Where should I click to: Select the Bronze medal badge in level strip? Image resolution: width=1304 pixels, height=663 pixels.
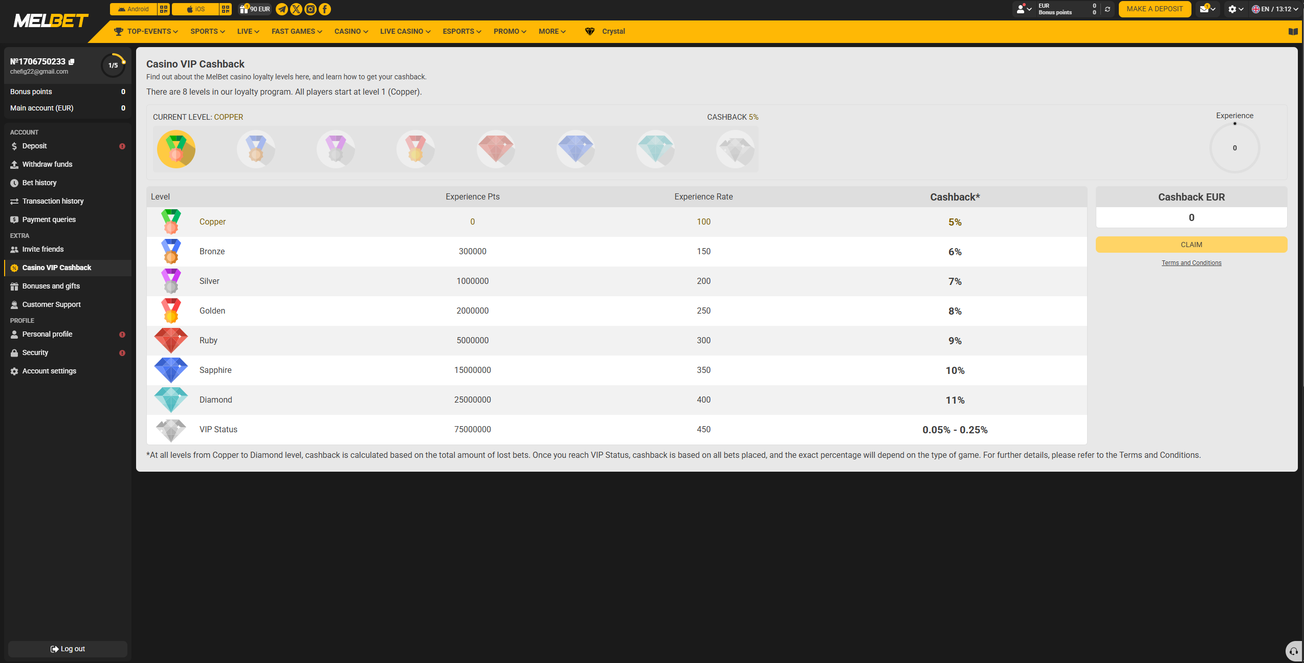click(x=256, y=149)
